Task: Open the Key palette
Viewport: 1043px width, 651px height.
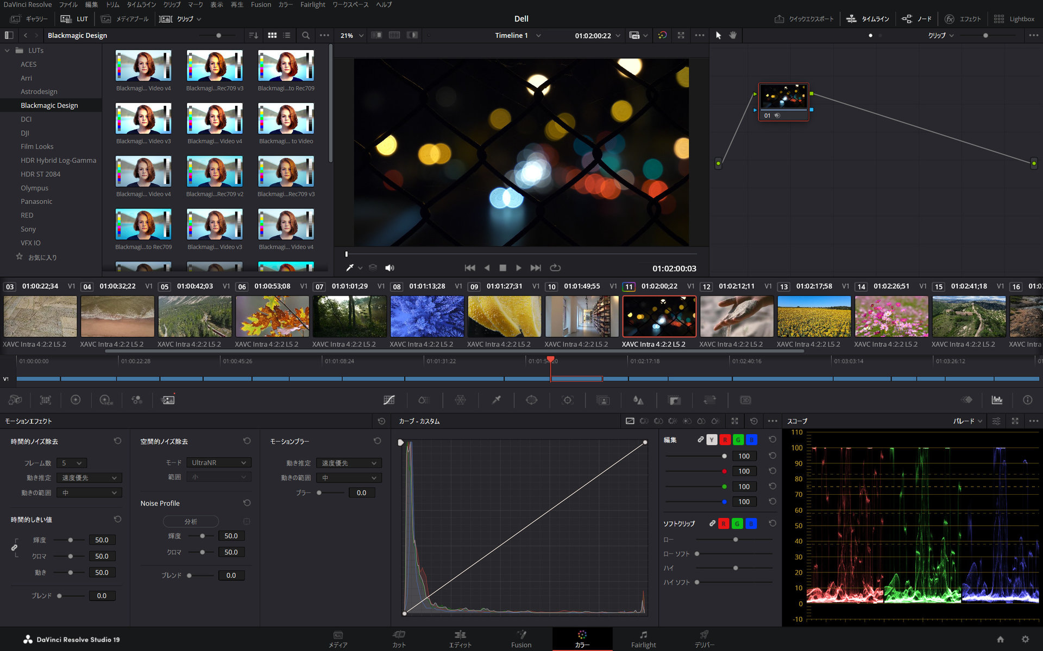Action: [674, 400]
